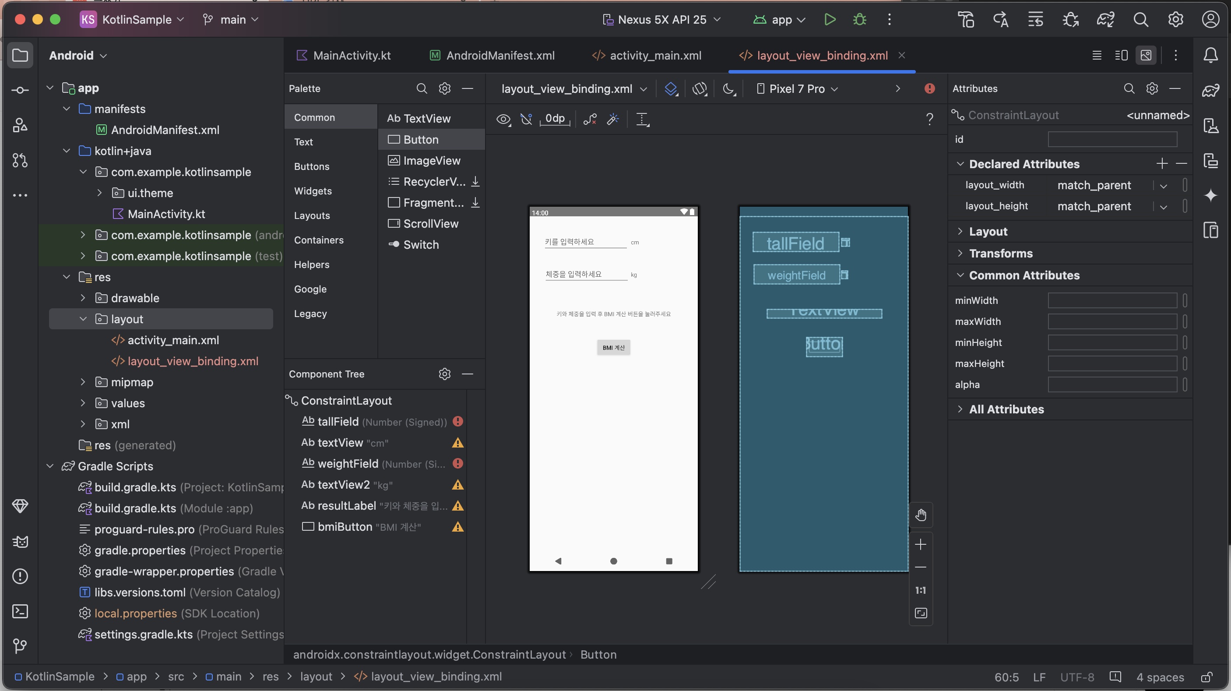Toggle view options eye icon in design toolbar

tap(503, 119)
